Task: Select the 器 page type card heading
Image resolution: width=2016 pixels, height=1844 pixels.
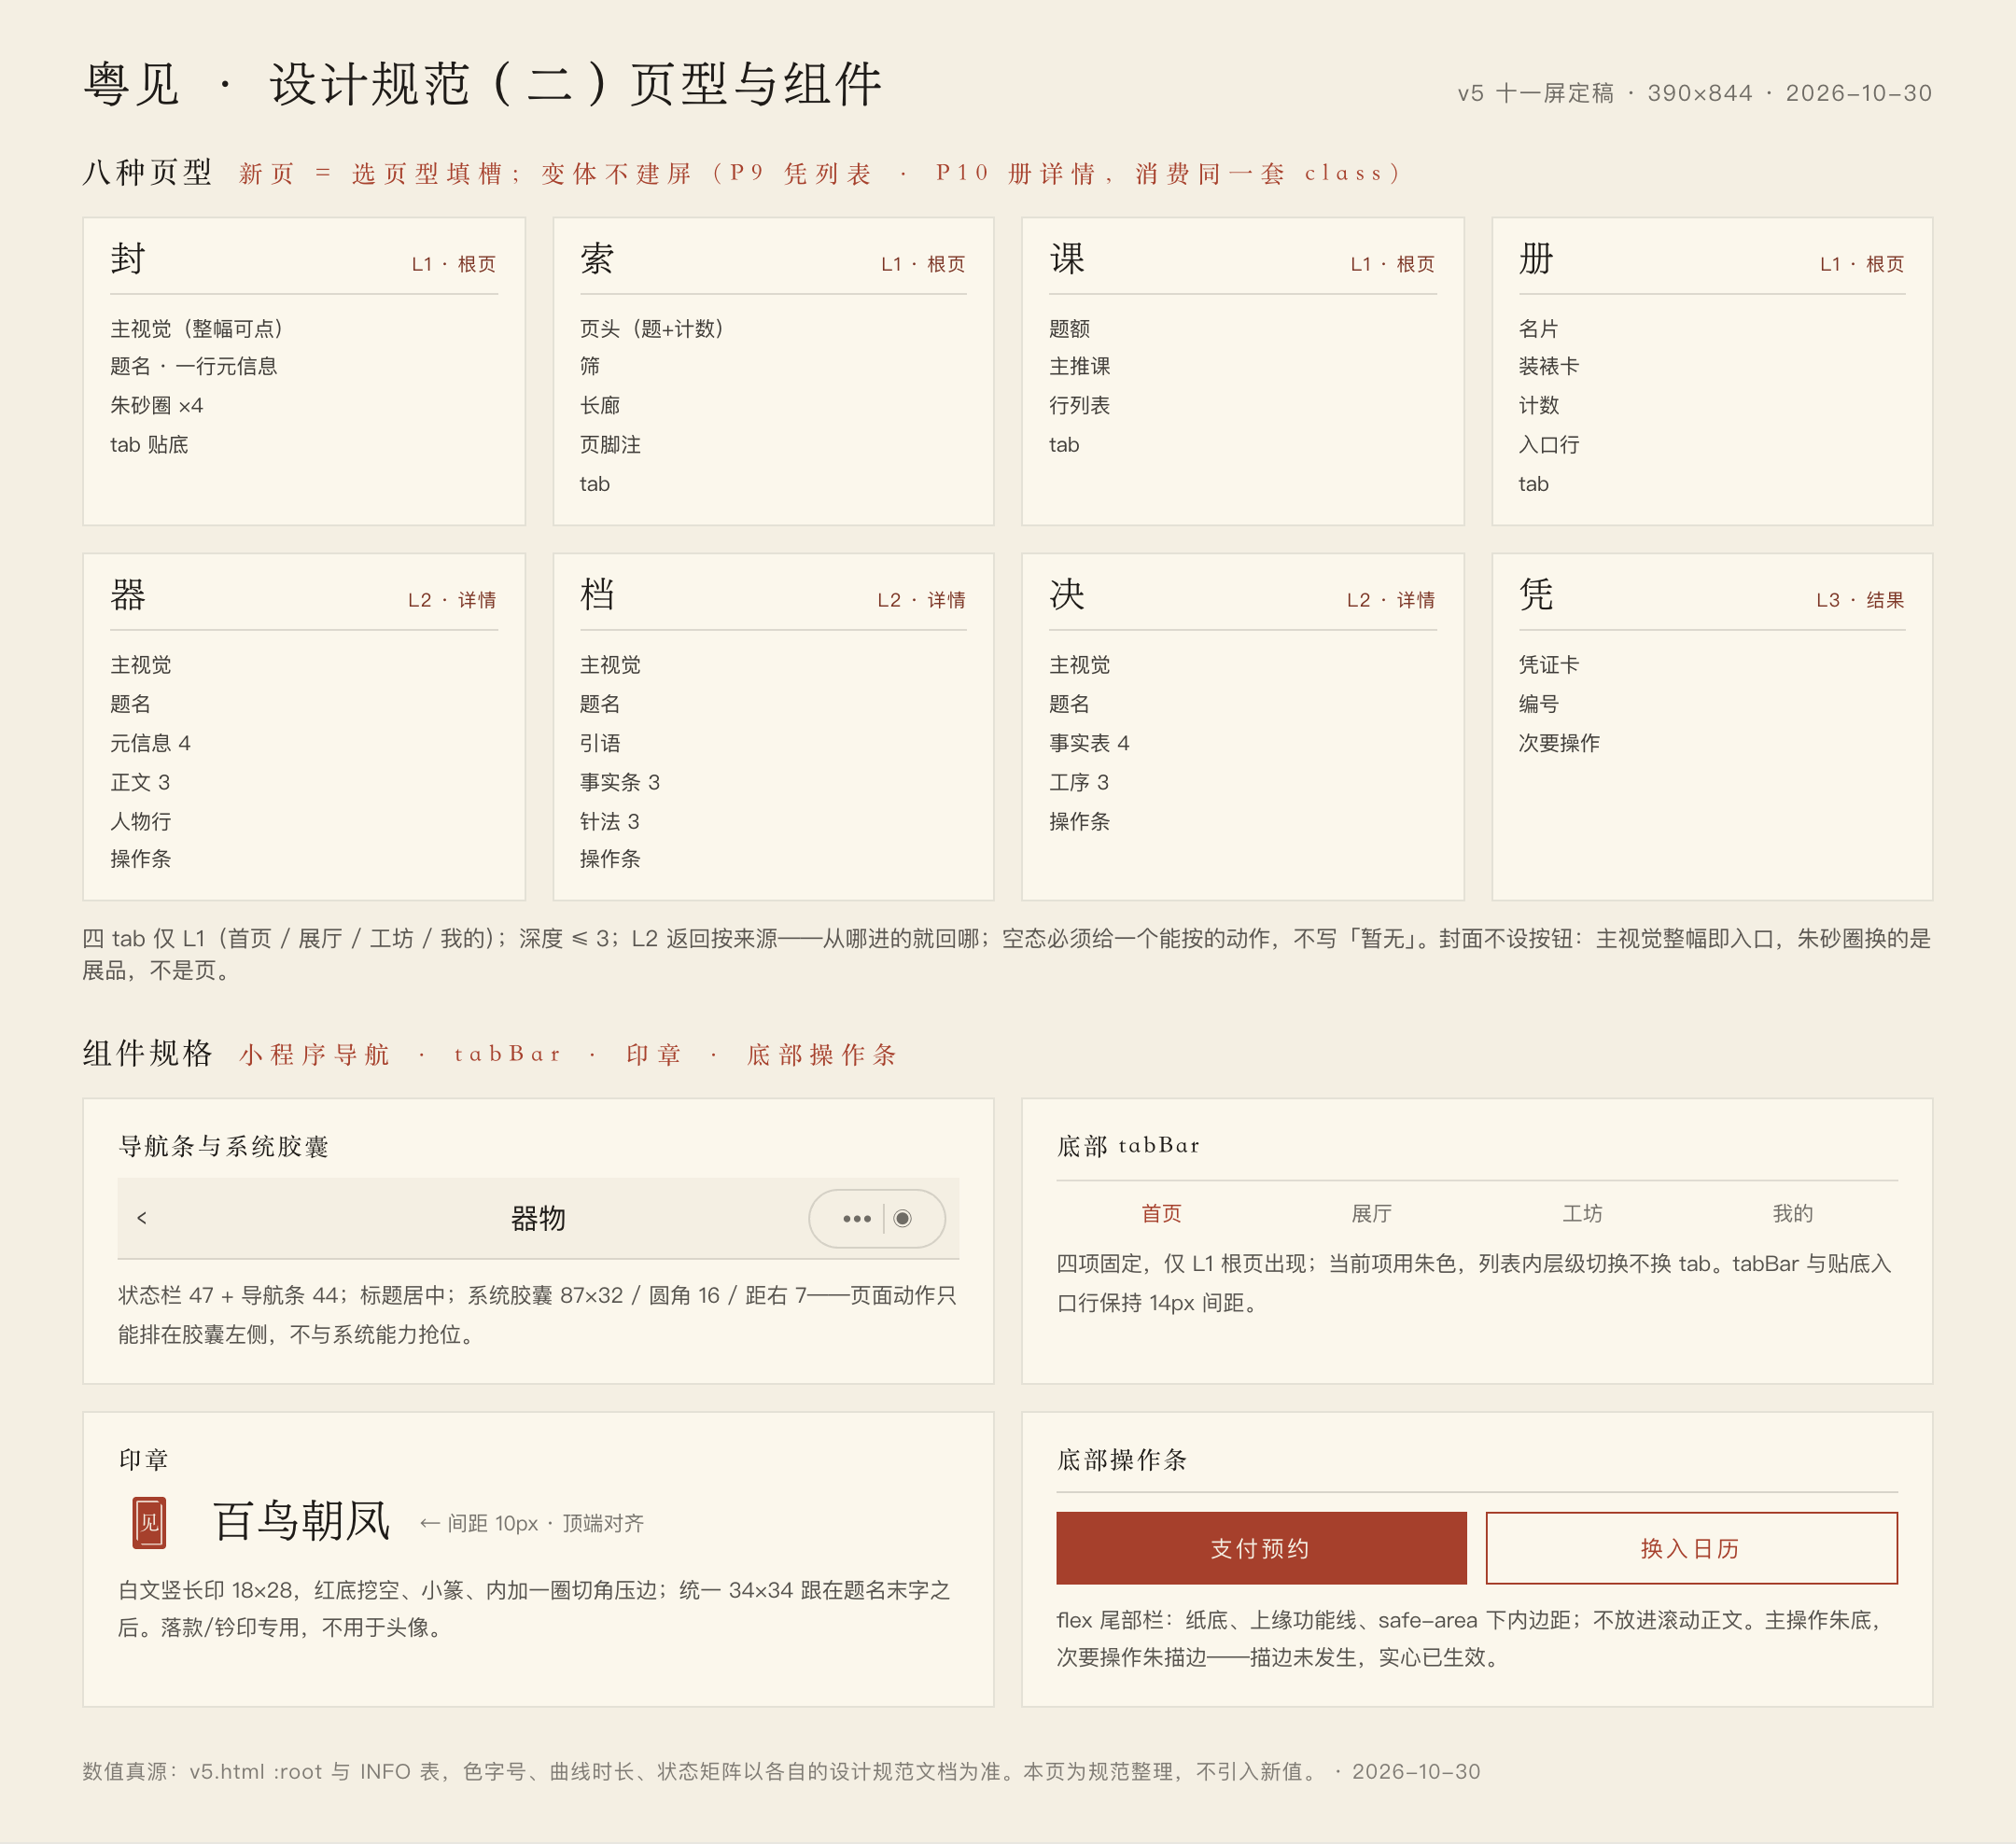Action: point(128,595)
